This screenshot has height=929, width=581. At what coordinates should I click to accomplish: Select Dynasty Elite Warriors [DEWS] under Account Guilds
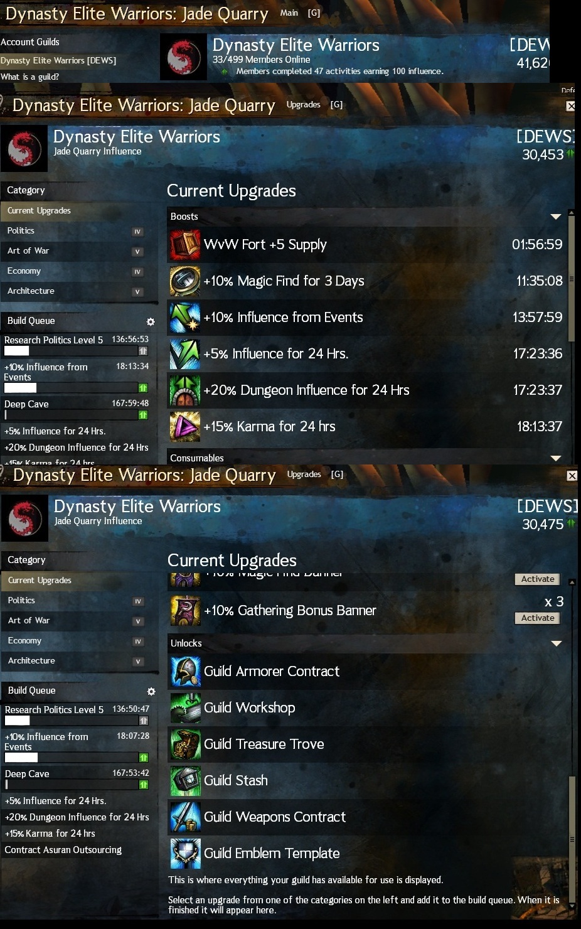pyautogui.click(x=58, y=60)
